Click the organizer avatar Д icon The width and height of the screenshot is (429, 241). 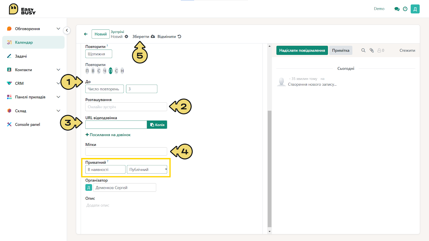pos(88,187)
